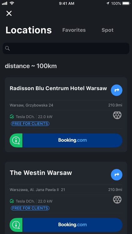The width and height of the screenshot is (132, 234).
Task: Tap the Radisson connector plug type icon
Action: click(x=117, y=115)
